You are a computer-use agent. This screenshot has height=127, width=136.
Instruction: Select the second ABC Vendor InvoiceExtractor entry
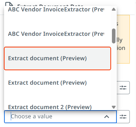(57, 34)
